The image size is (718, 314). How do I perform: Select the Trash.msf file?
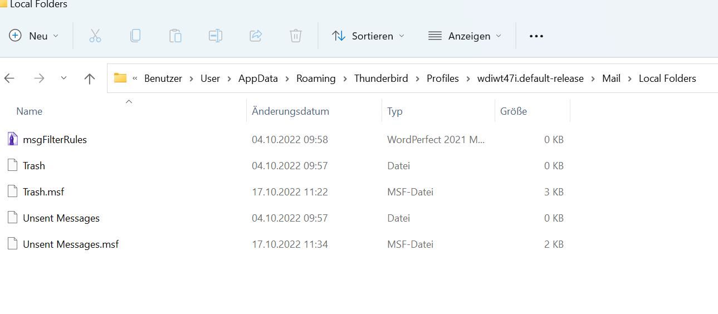pos(43,192)
